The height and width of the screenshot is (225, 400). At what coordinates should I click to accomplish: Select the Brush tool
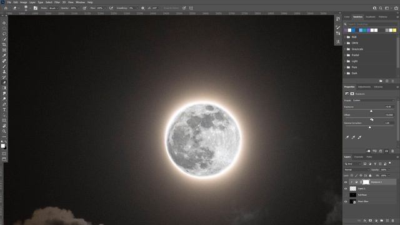click(4, 66)
